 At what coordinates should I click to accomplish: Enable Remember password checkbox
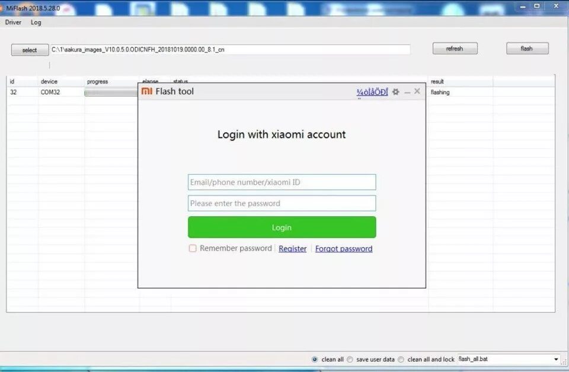(192, 248)
